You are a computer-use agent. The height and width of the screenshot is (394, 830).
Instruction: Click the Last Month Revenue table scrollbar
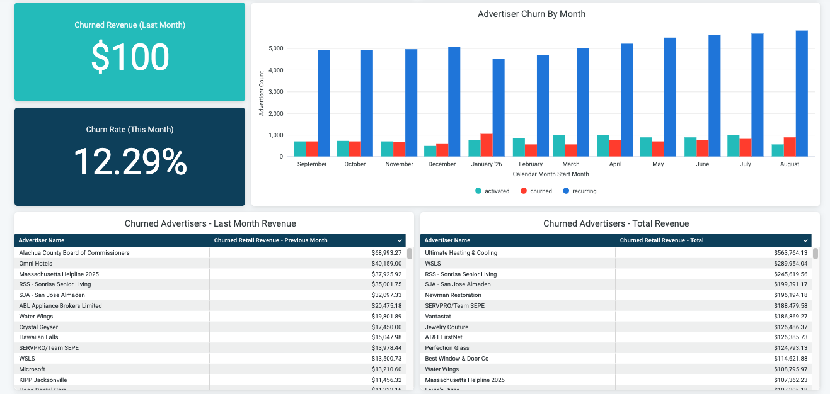pyautogui.click(x=410, y=318)
